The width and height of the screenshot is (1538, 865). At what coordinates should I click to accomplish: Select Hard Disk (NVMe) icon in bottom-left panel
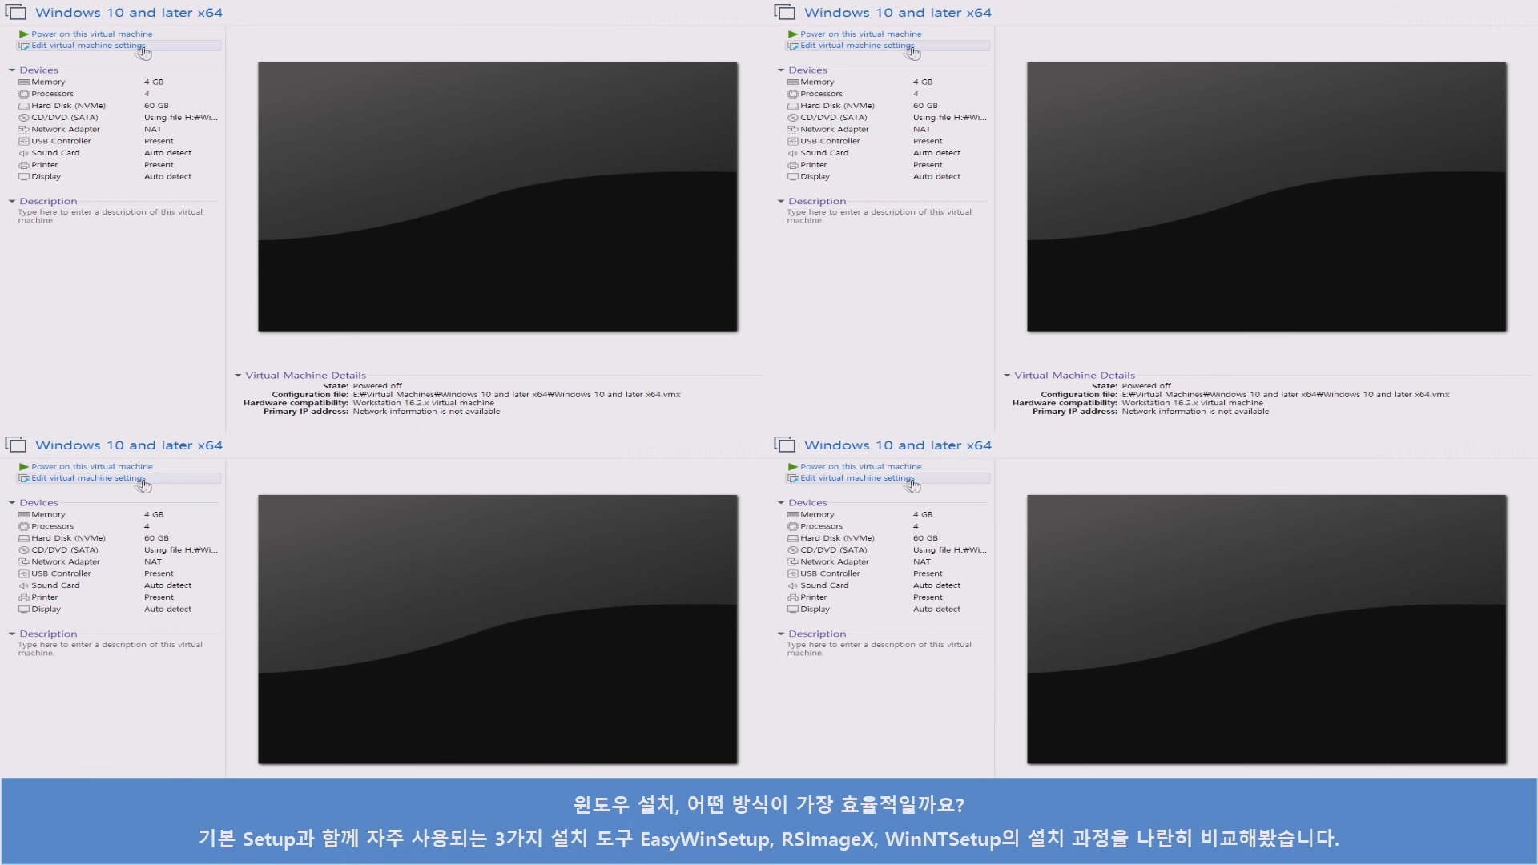coord(24,538)
